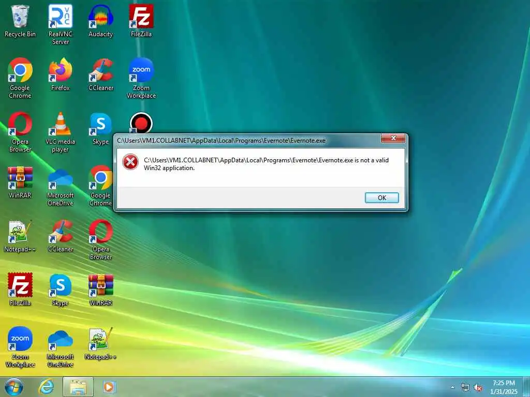Screen dimensions: 530x397
Task: Select the Google Chrome shortcut below Skype
Action: tap(101, 186)
